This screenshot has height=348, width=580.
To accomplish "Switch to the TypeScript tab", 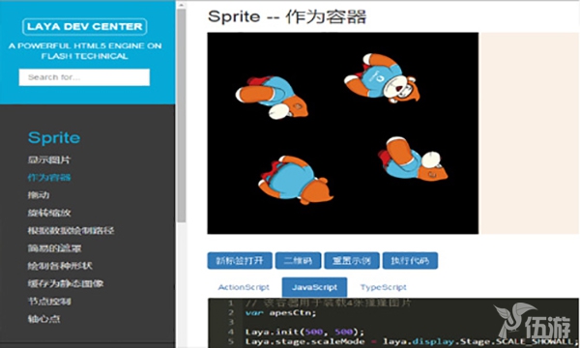I will (383, 287).
